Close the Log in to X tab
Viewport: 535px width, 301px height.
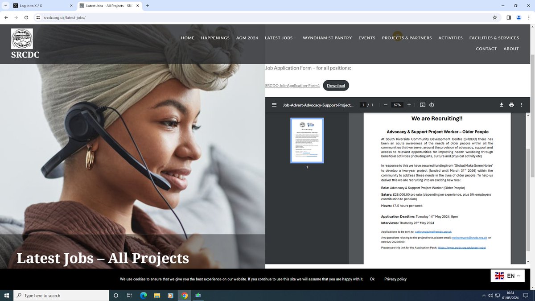tap(71, 6)
